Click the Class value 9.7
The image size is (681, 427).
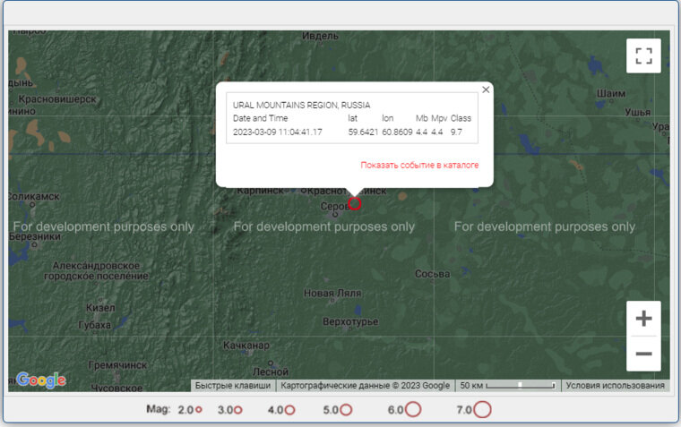pyautogui.click(x=456, y=132)
